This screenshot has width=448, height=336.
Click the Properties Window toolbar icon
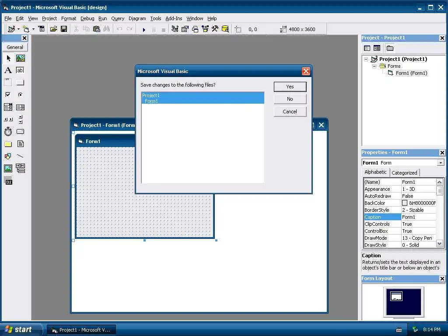185,29
